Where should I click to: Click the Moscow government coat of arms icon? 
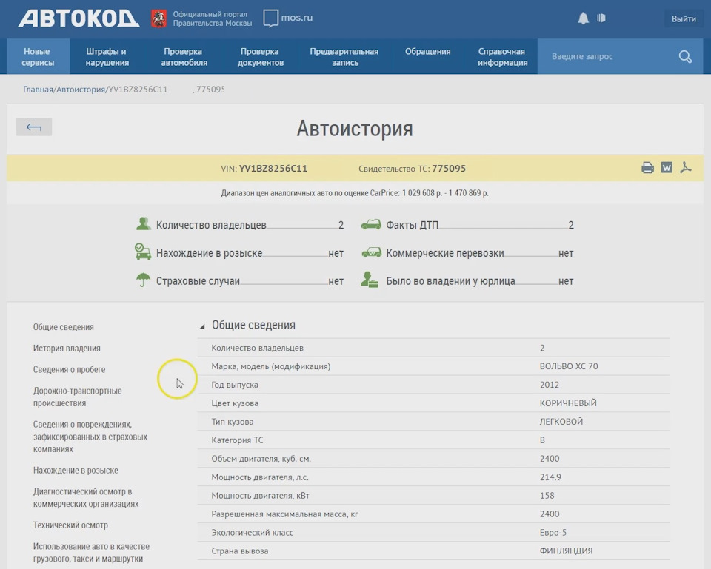(158, 18)
